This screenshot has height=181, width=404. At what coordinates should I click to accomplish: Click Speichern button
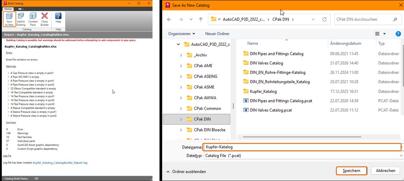tap(351, 171)
